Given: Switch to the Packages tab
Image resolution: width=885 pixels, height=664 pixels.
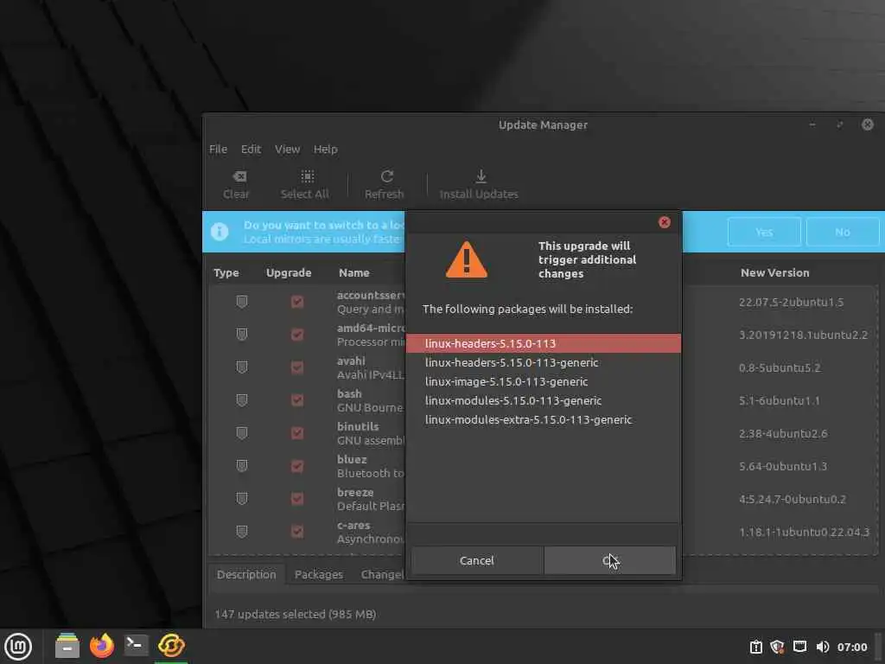Looking at the screenshot, I should click(x=318, y=574).
